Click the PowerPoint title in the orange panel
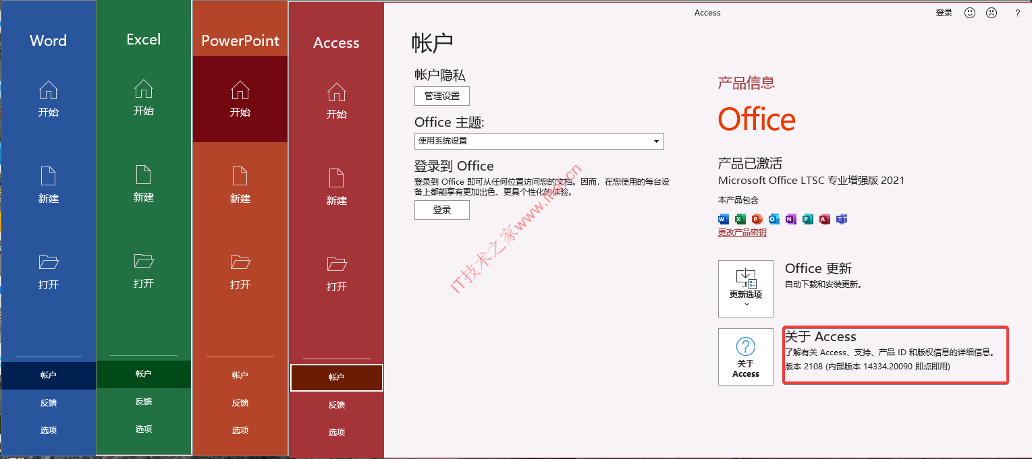This screenshot has height=459, width=1032. coord(240,41)
